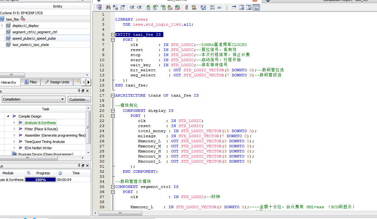This screenshot has width=377, height=219.
Task: Click the partially hidden wand-icon tab
Action: coord(79,82)
